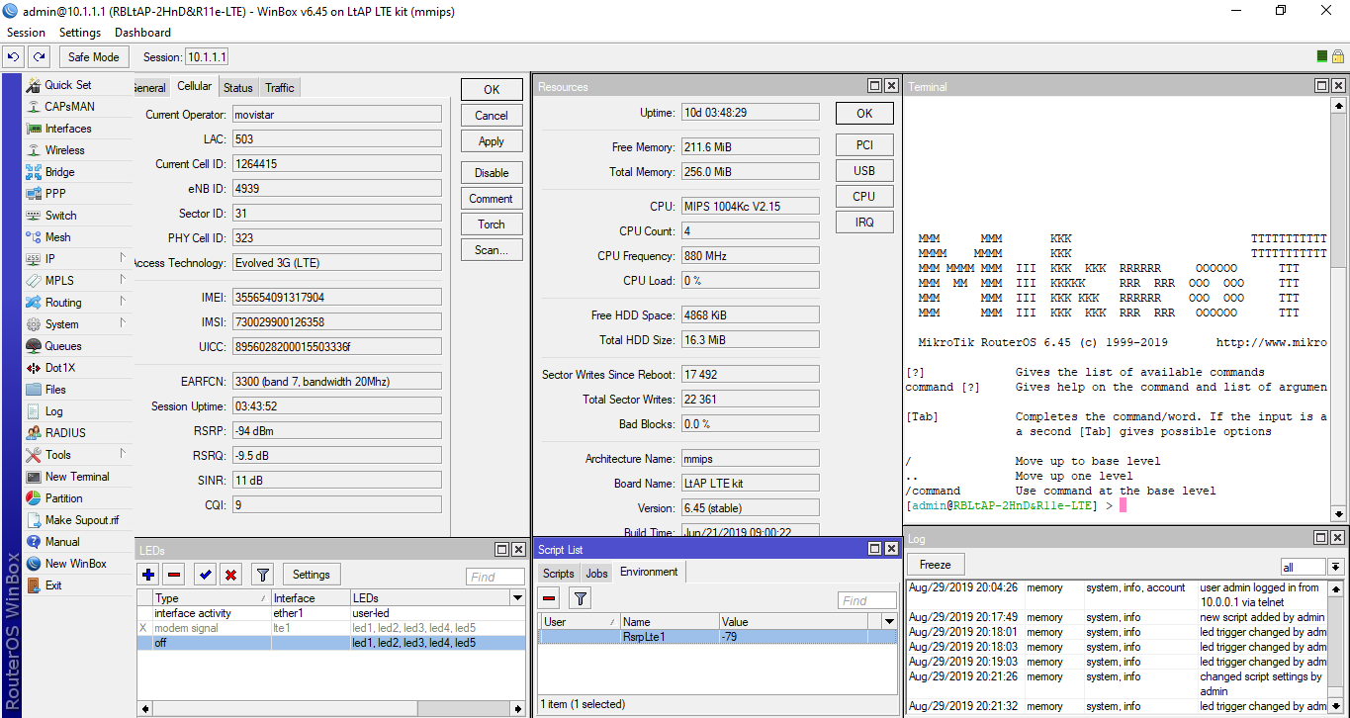Click the undo arrow in the toolbar
1350x718 pixels.
point(13,56)
